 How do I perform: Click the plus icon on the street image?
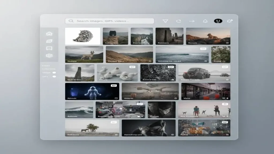click(227, 98)
